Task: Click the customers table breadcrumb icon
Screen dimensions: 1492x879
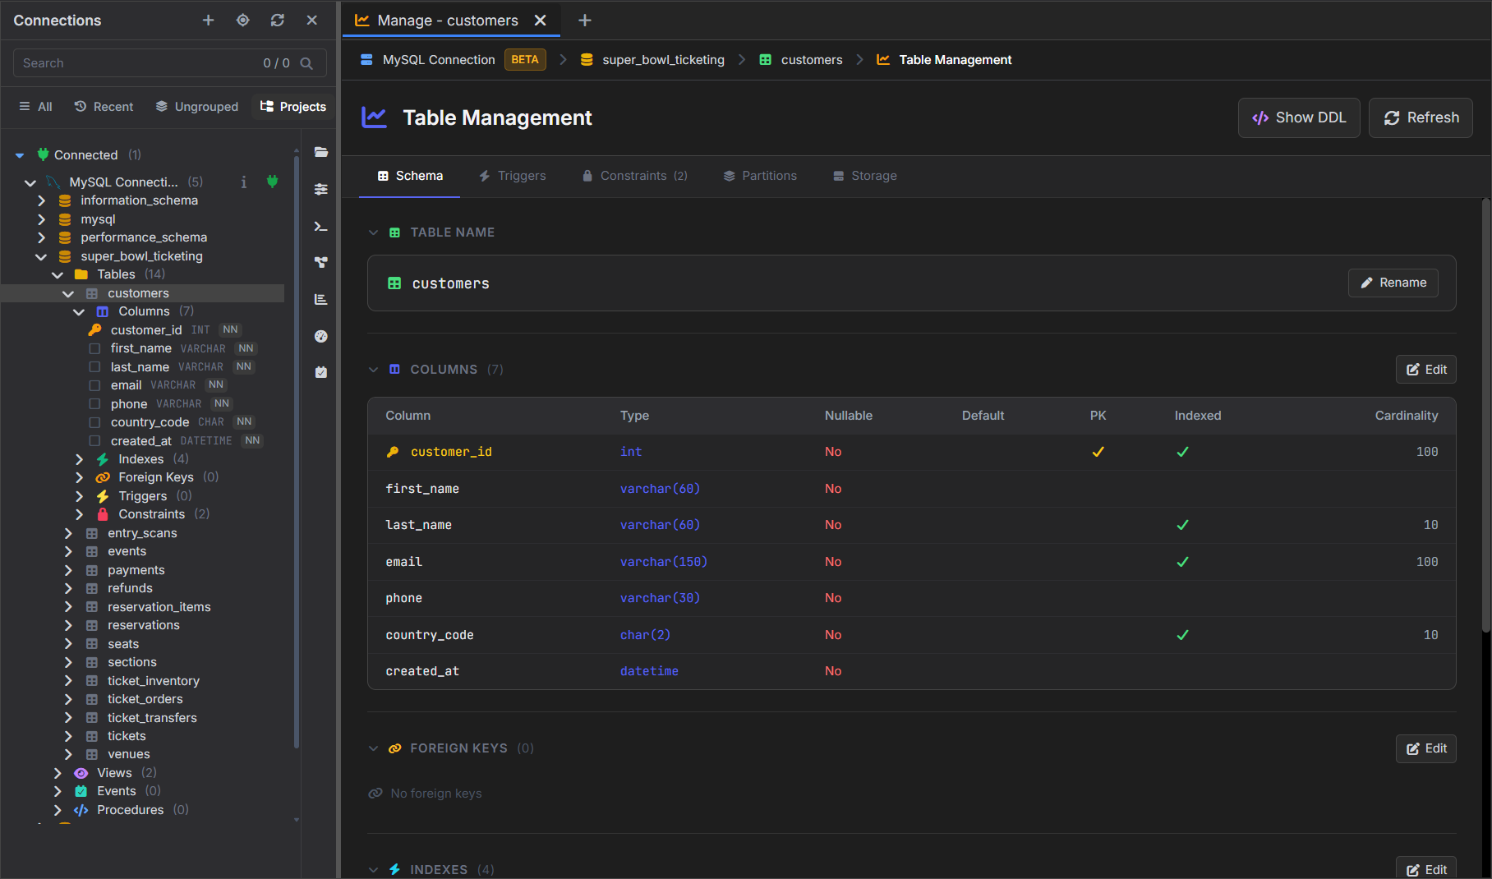Action: click(x=765, y=60)
